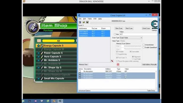
Task: Toggle Pause the game while scanning
Action: click(117, 61)
